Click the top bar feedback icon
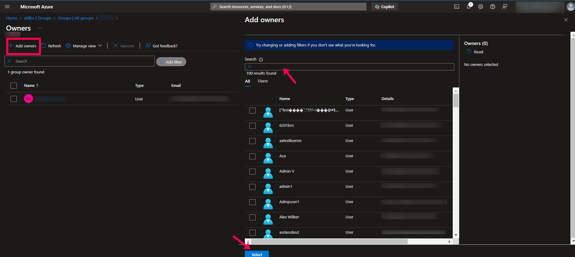The height and width of the screenshot is (257, 575). coord(504,7)
